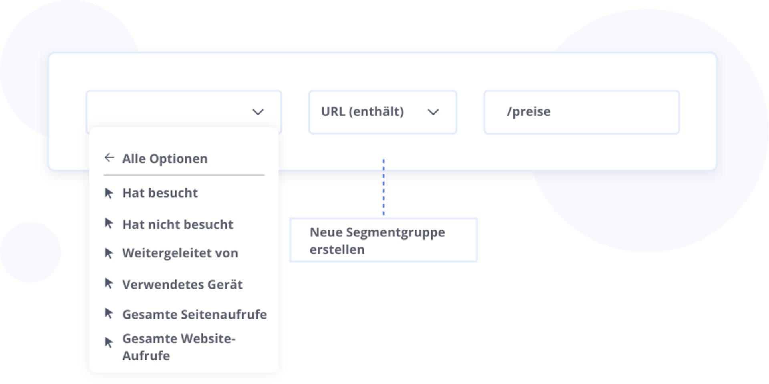Choose Hat nicht besucht from list

pyautogui.click(x=177, y=224)
